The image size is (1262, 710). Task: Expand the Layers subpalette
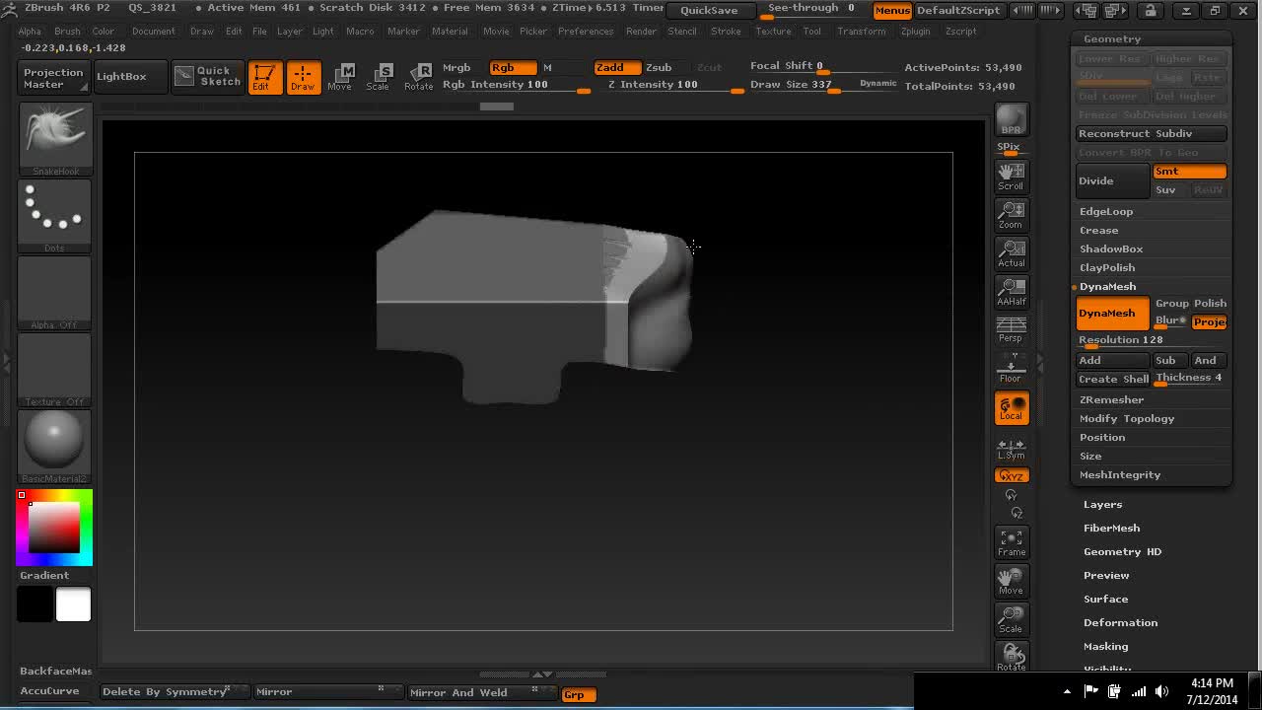pyautogui.click(x=1102, y=505)
